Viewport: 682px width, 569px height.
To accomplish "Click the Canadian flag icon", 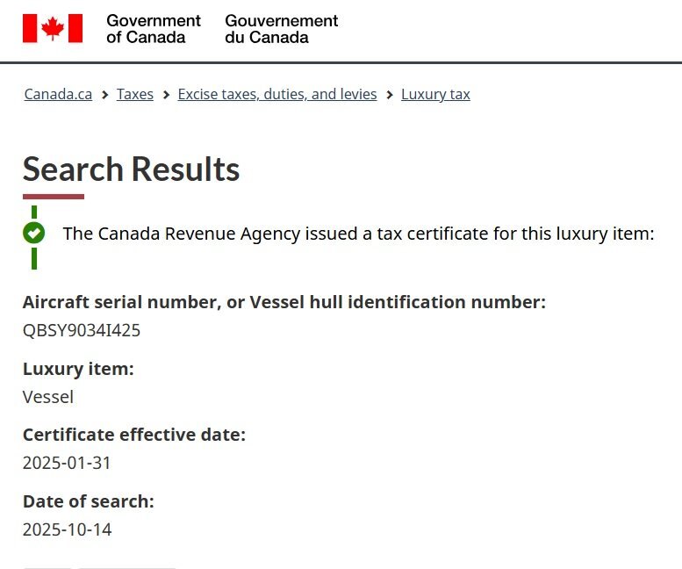I will [53, 28].
